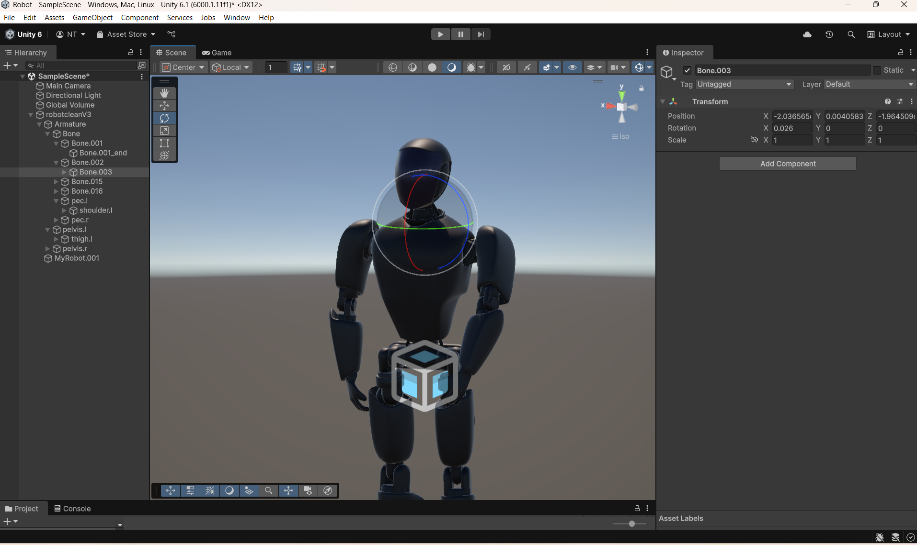This screenshot has height=545, width=917.
Task: Select the Rotate tool
Action: click(164, 118)
